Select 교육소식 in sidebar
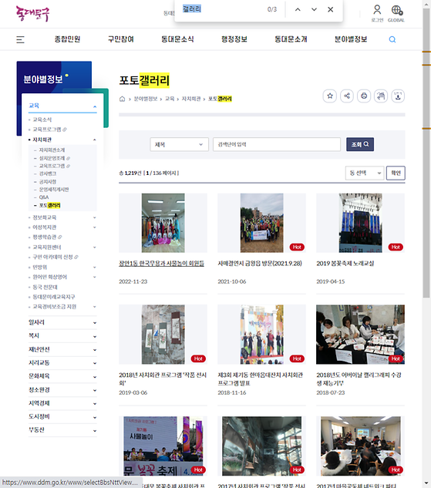Image resolution: width=431 pixels, height=488 pixels. [42, 119]
